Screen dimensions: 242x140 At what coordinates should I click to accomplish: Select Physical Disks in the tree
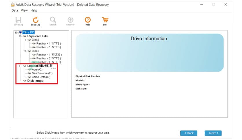click(38, 36)
